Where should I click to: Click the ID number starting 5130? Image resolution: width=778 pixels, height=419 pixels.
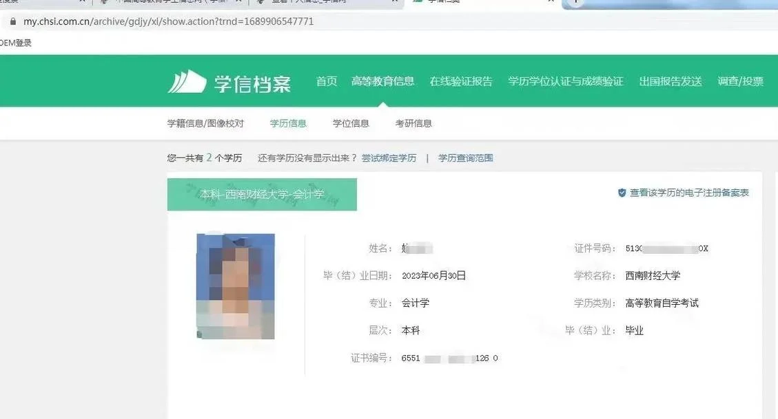coord(667,248)
